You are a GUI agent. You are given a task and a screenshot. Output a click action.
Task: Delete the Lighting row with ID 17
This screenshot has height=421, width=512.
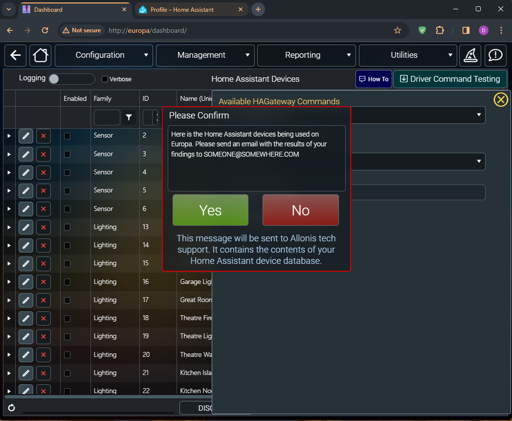pos(44,300)
